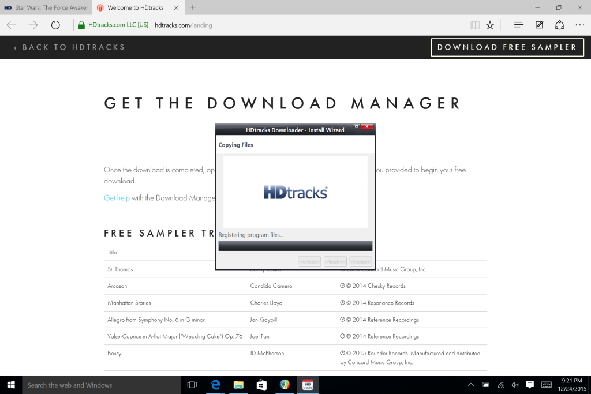Add page to favorites with the star icon
Screen dimensions: 591x394
click(490, 25)
